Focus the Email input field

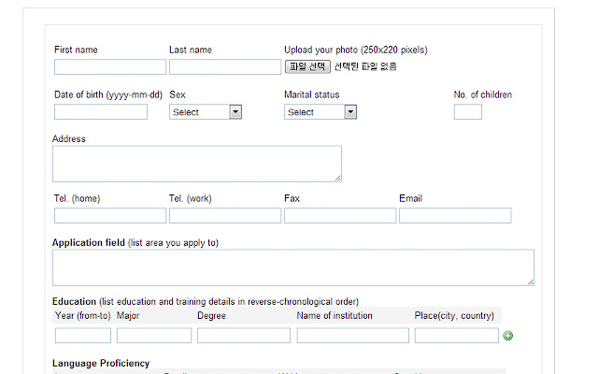(454, 216)
